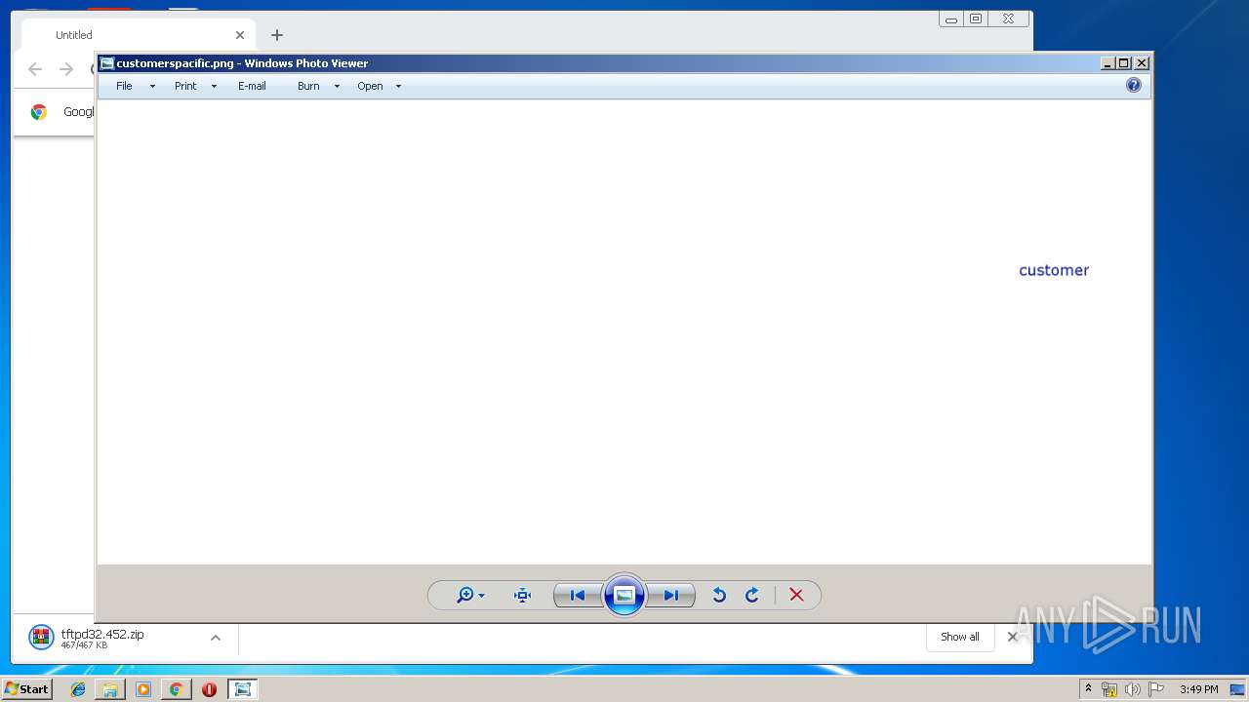Viewport: 1249px width, 702px height.
Task: Click the actual size fit button
Action: 522,595
